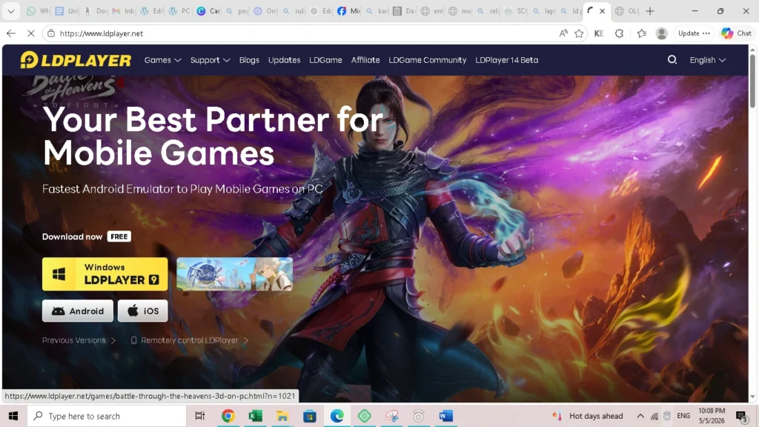Click the Android download button

(77, 311)
